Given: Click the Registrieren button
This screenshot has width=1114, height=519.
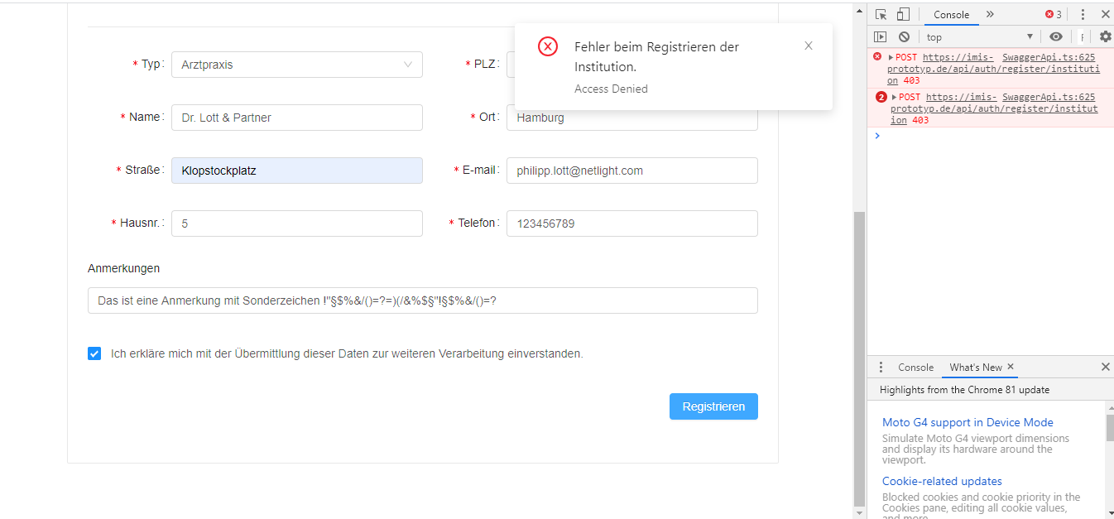Looking at the screenshot, I should [713, 406].
